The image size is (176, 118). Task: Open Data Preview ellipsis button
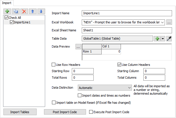(x=78, y=47)
